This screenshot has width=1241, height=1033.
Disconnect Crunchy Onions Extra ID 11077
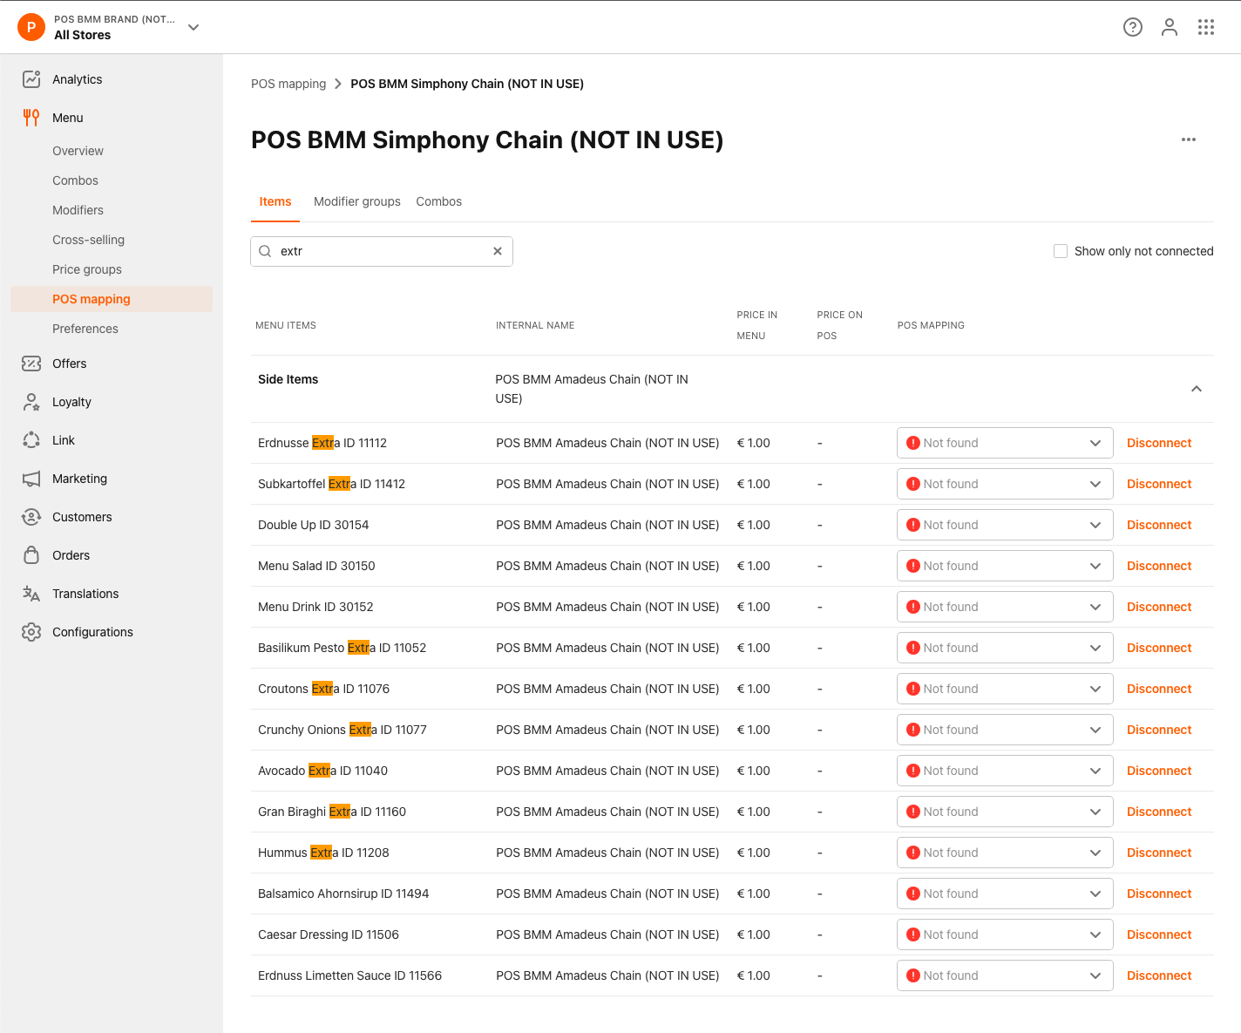click(x=1159, y=730)
